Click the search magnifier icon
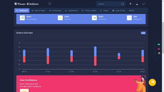164x92 pixels. pos(122,4)
